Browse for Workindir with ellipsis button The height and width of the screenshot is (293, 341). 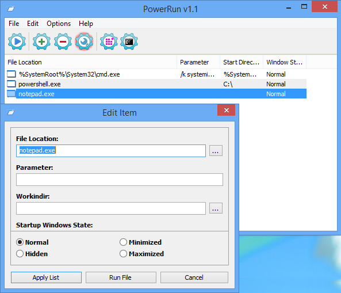click(216, 208)
